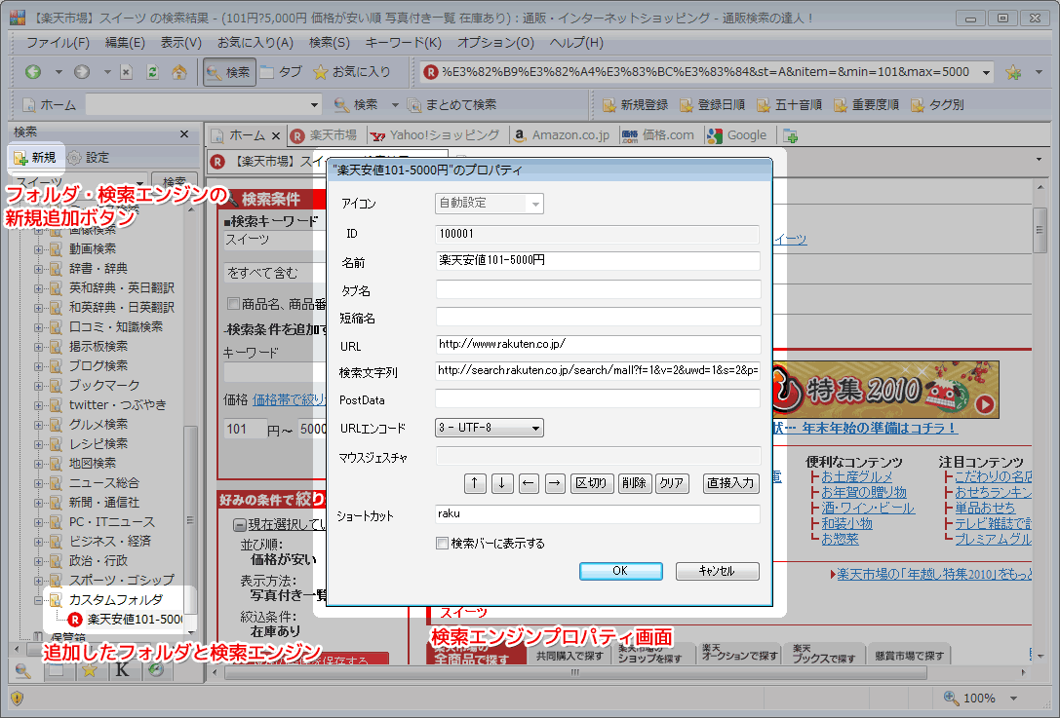
Task: Click the 削除 gesture button
Action: coord(634,483)
